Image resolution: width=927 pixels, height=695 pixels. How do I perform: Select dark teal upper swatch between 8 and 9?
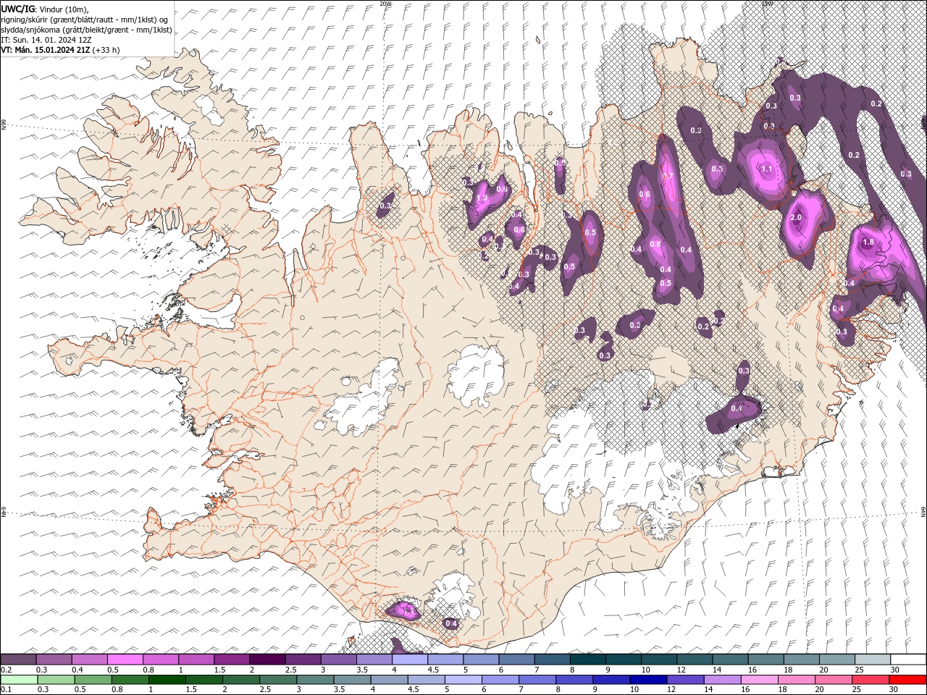(x=588, y=660)
